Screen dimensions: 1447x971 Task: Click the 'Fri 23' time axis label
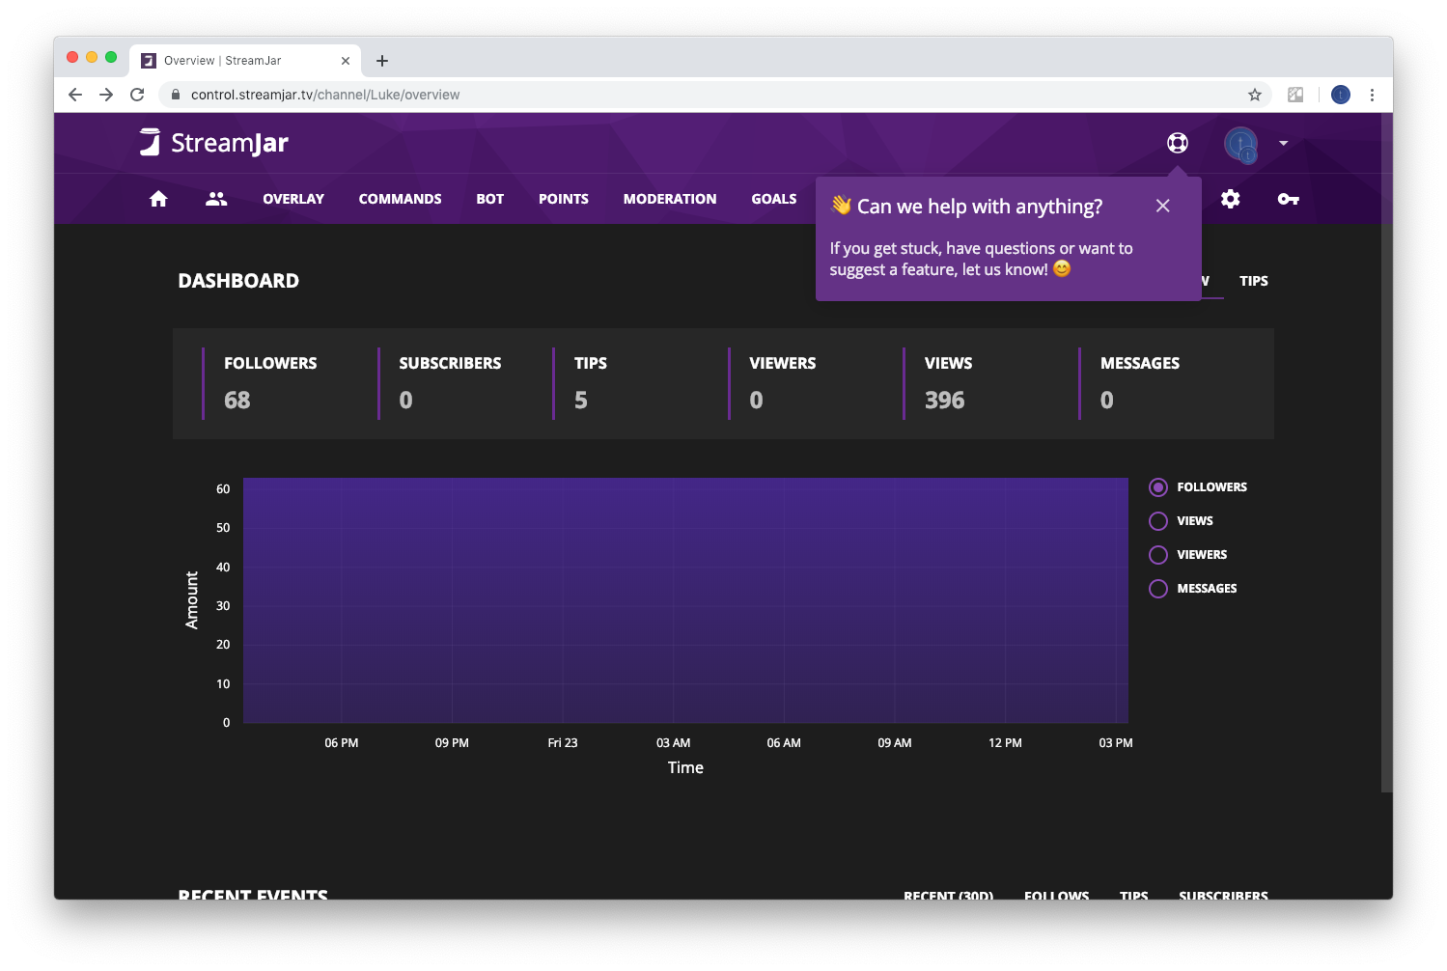563,743
